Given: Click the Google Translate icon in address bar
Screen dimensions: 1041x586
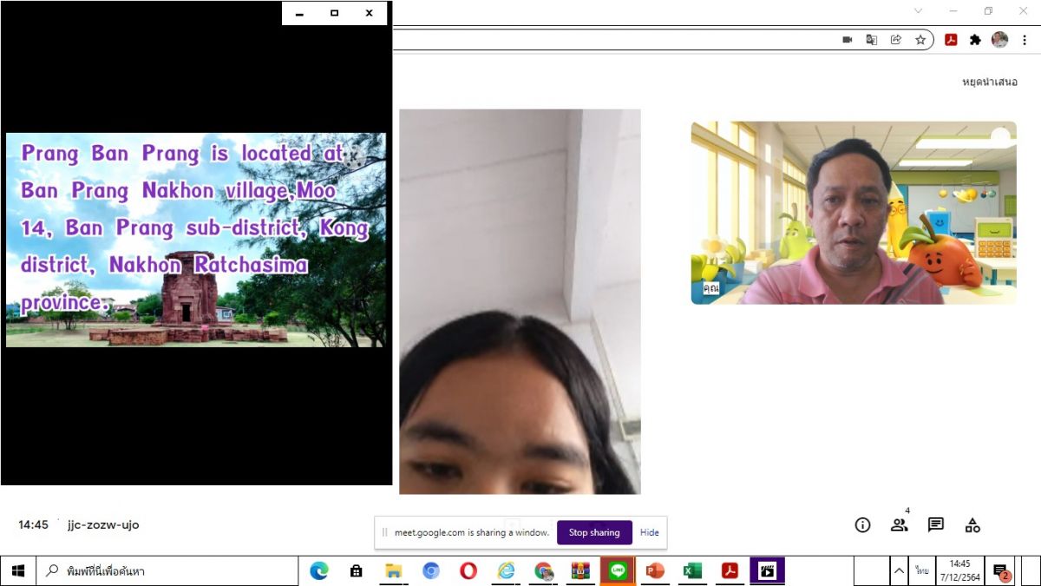Looking at the screenshot, I should [872, 40].
